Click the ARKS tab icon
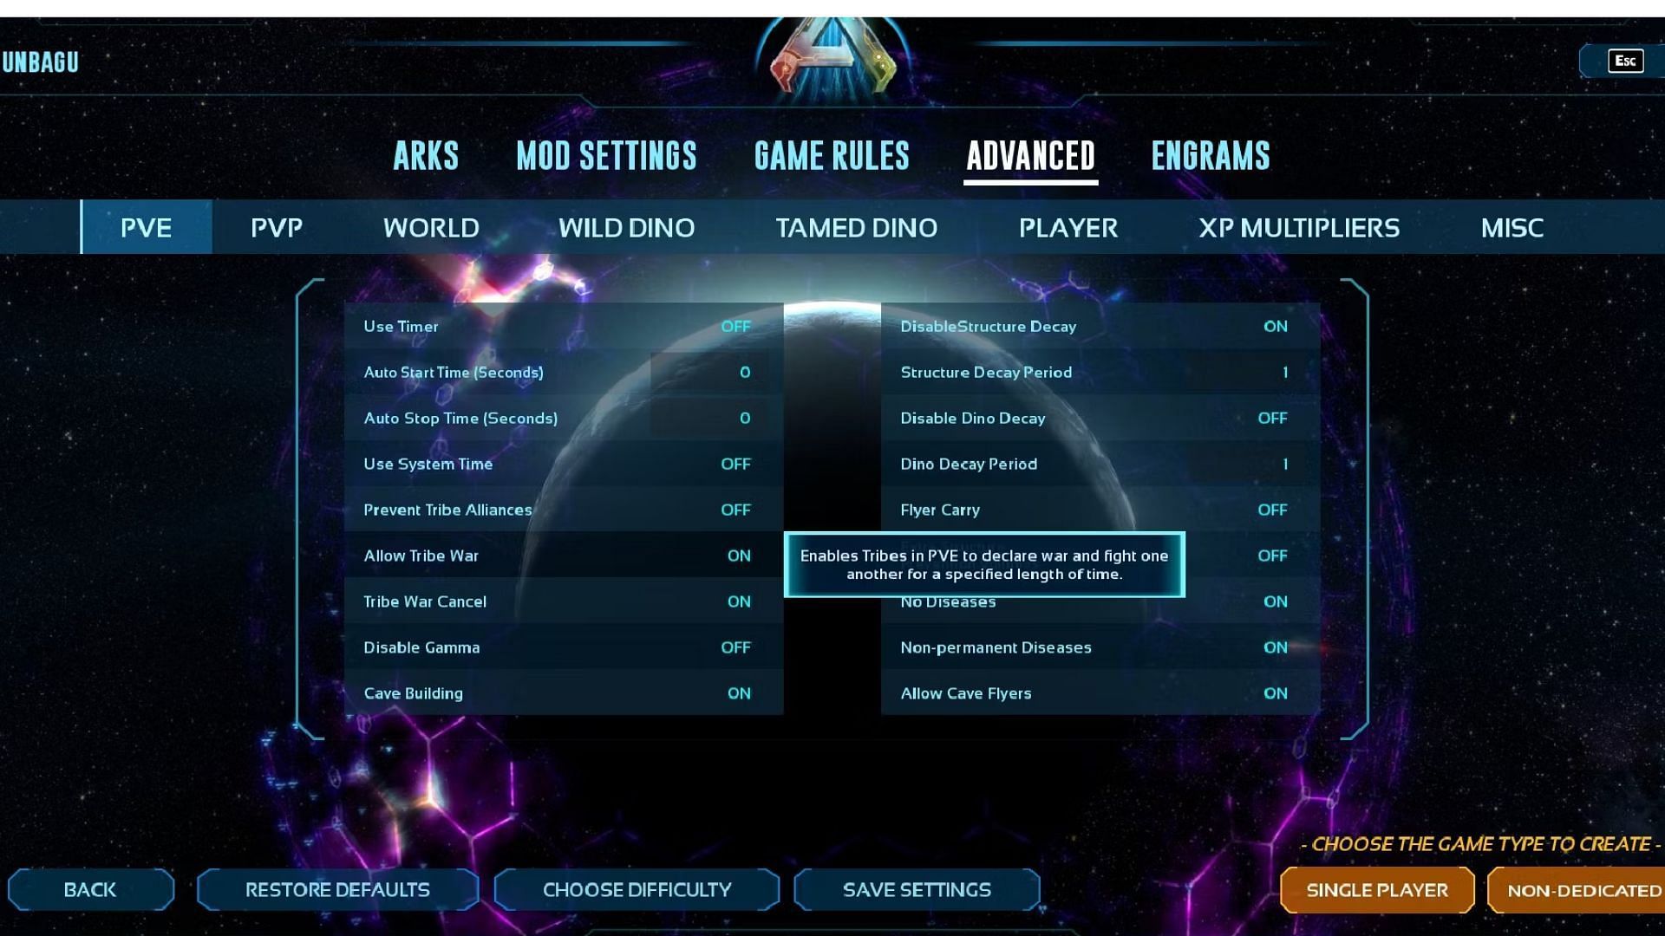The height and width of the screenshot is (936, 1665). click(x=426, y=154)
